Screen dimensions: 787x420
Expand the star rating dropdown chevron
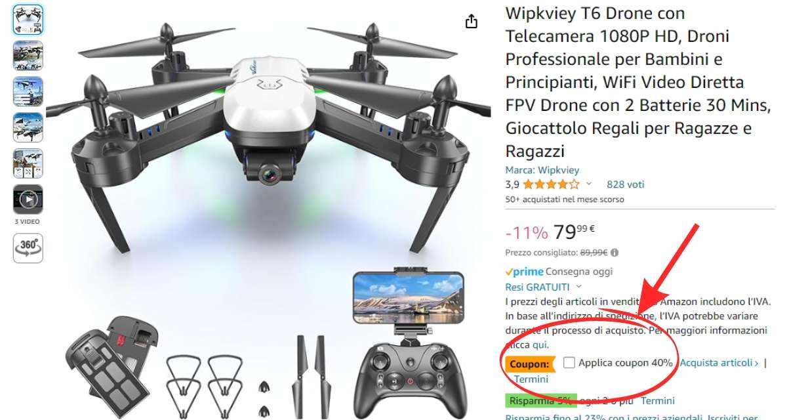[588, 184]
